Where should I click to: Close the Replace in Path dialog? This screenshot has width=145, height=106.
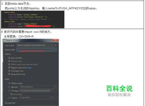(x=56, y=40)
